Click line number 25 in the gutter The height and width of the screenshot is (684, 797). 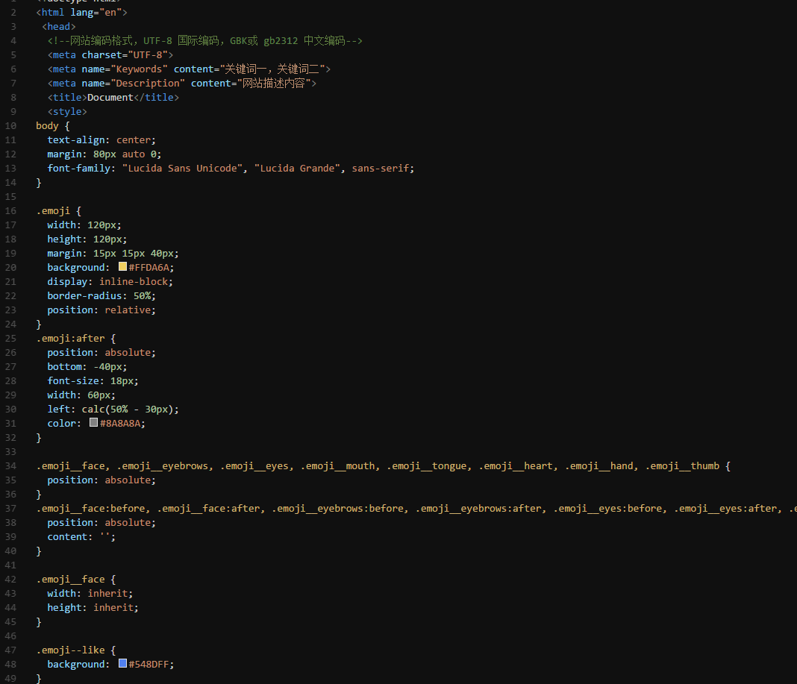pos(10,339)
